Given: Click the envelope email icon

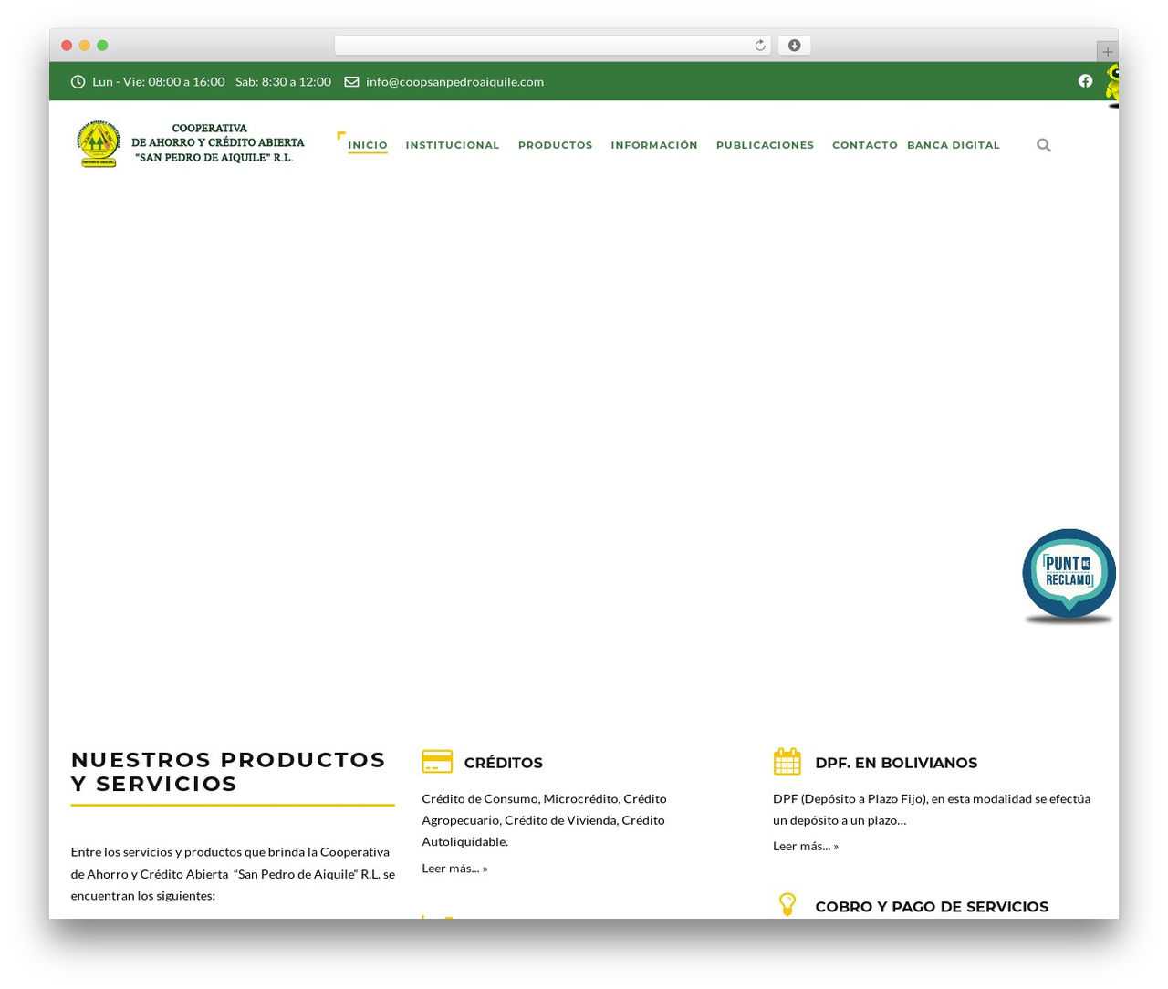Looking at the screenshot, I should tap(351, 82).
